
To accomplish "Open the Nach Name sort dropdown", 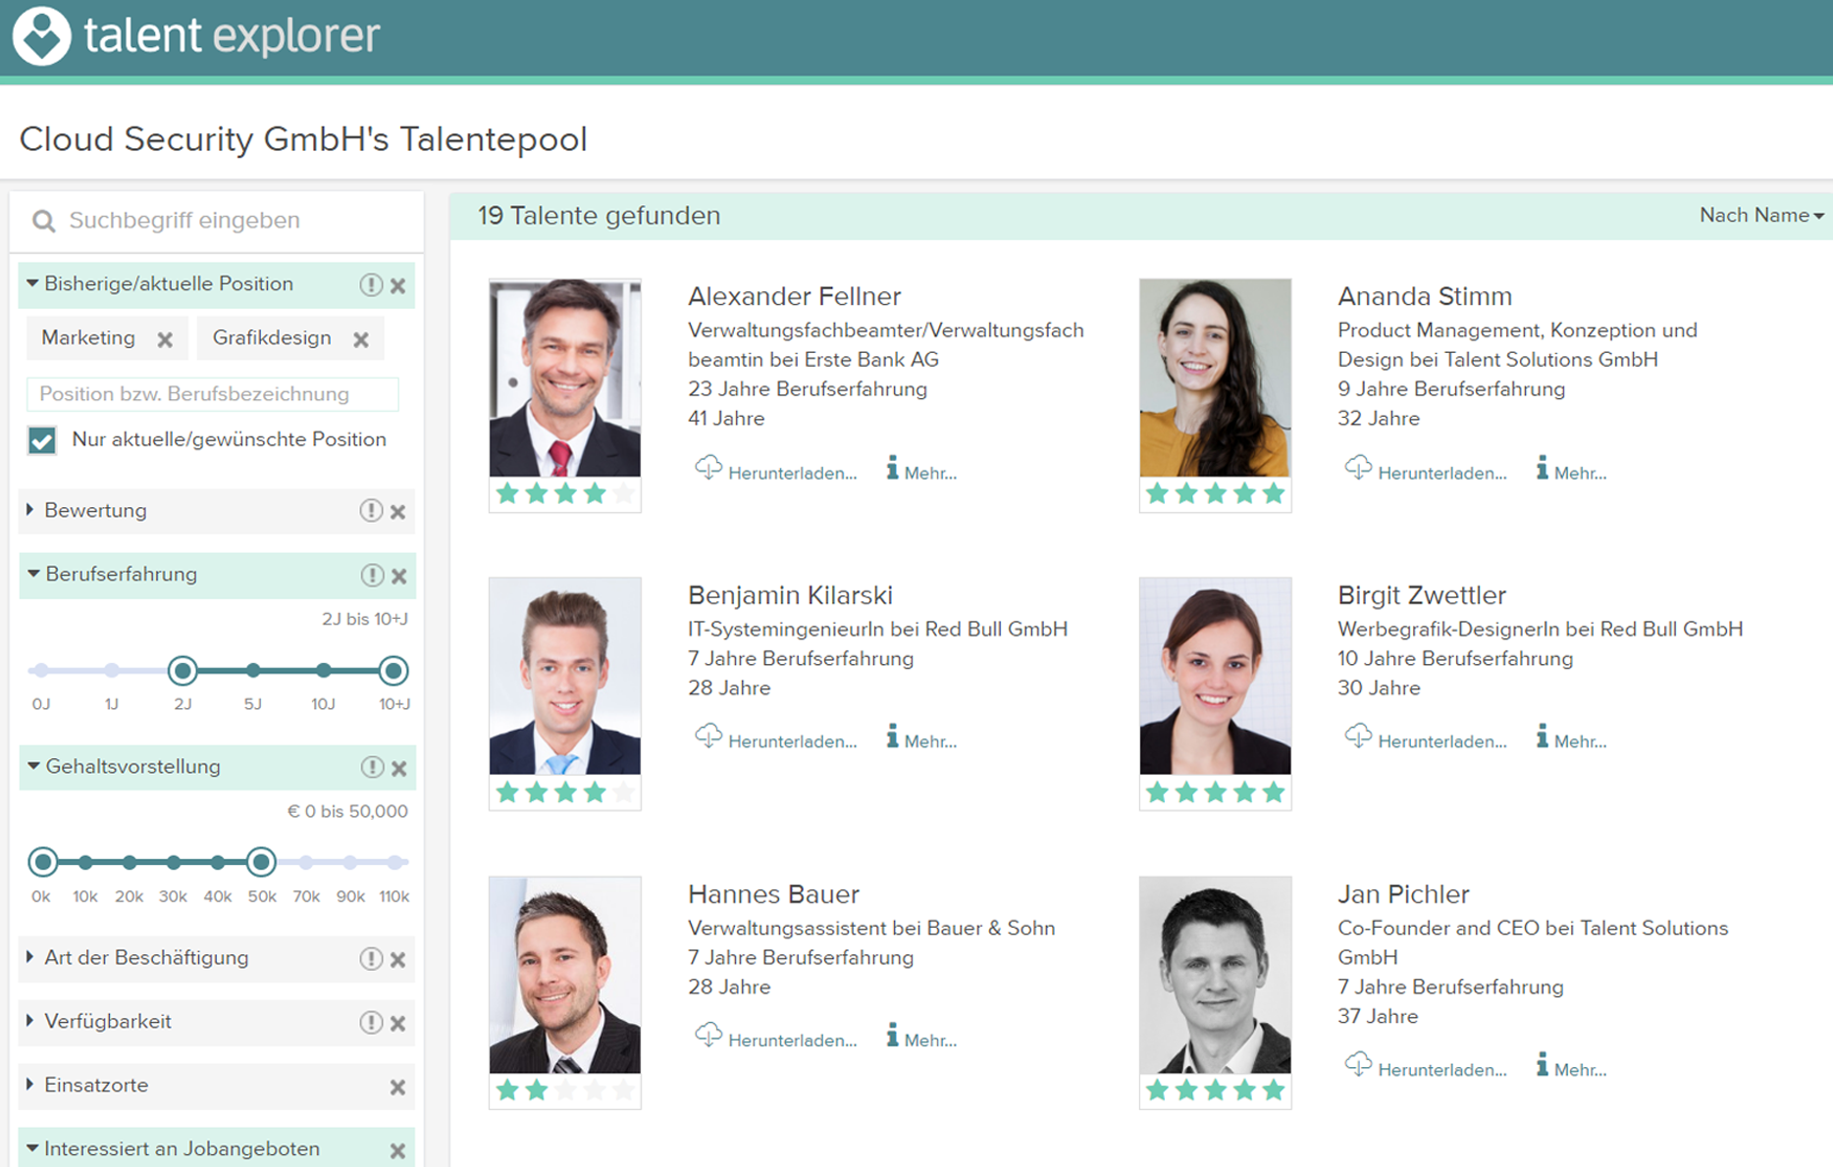I will pyautogui.click(x=1761, y=216).
